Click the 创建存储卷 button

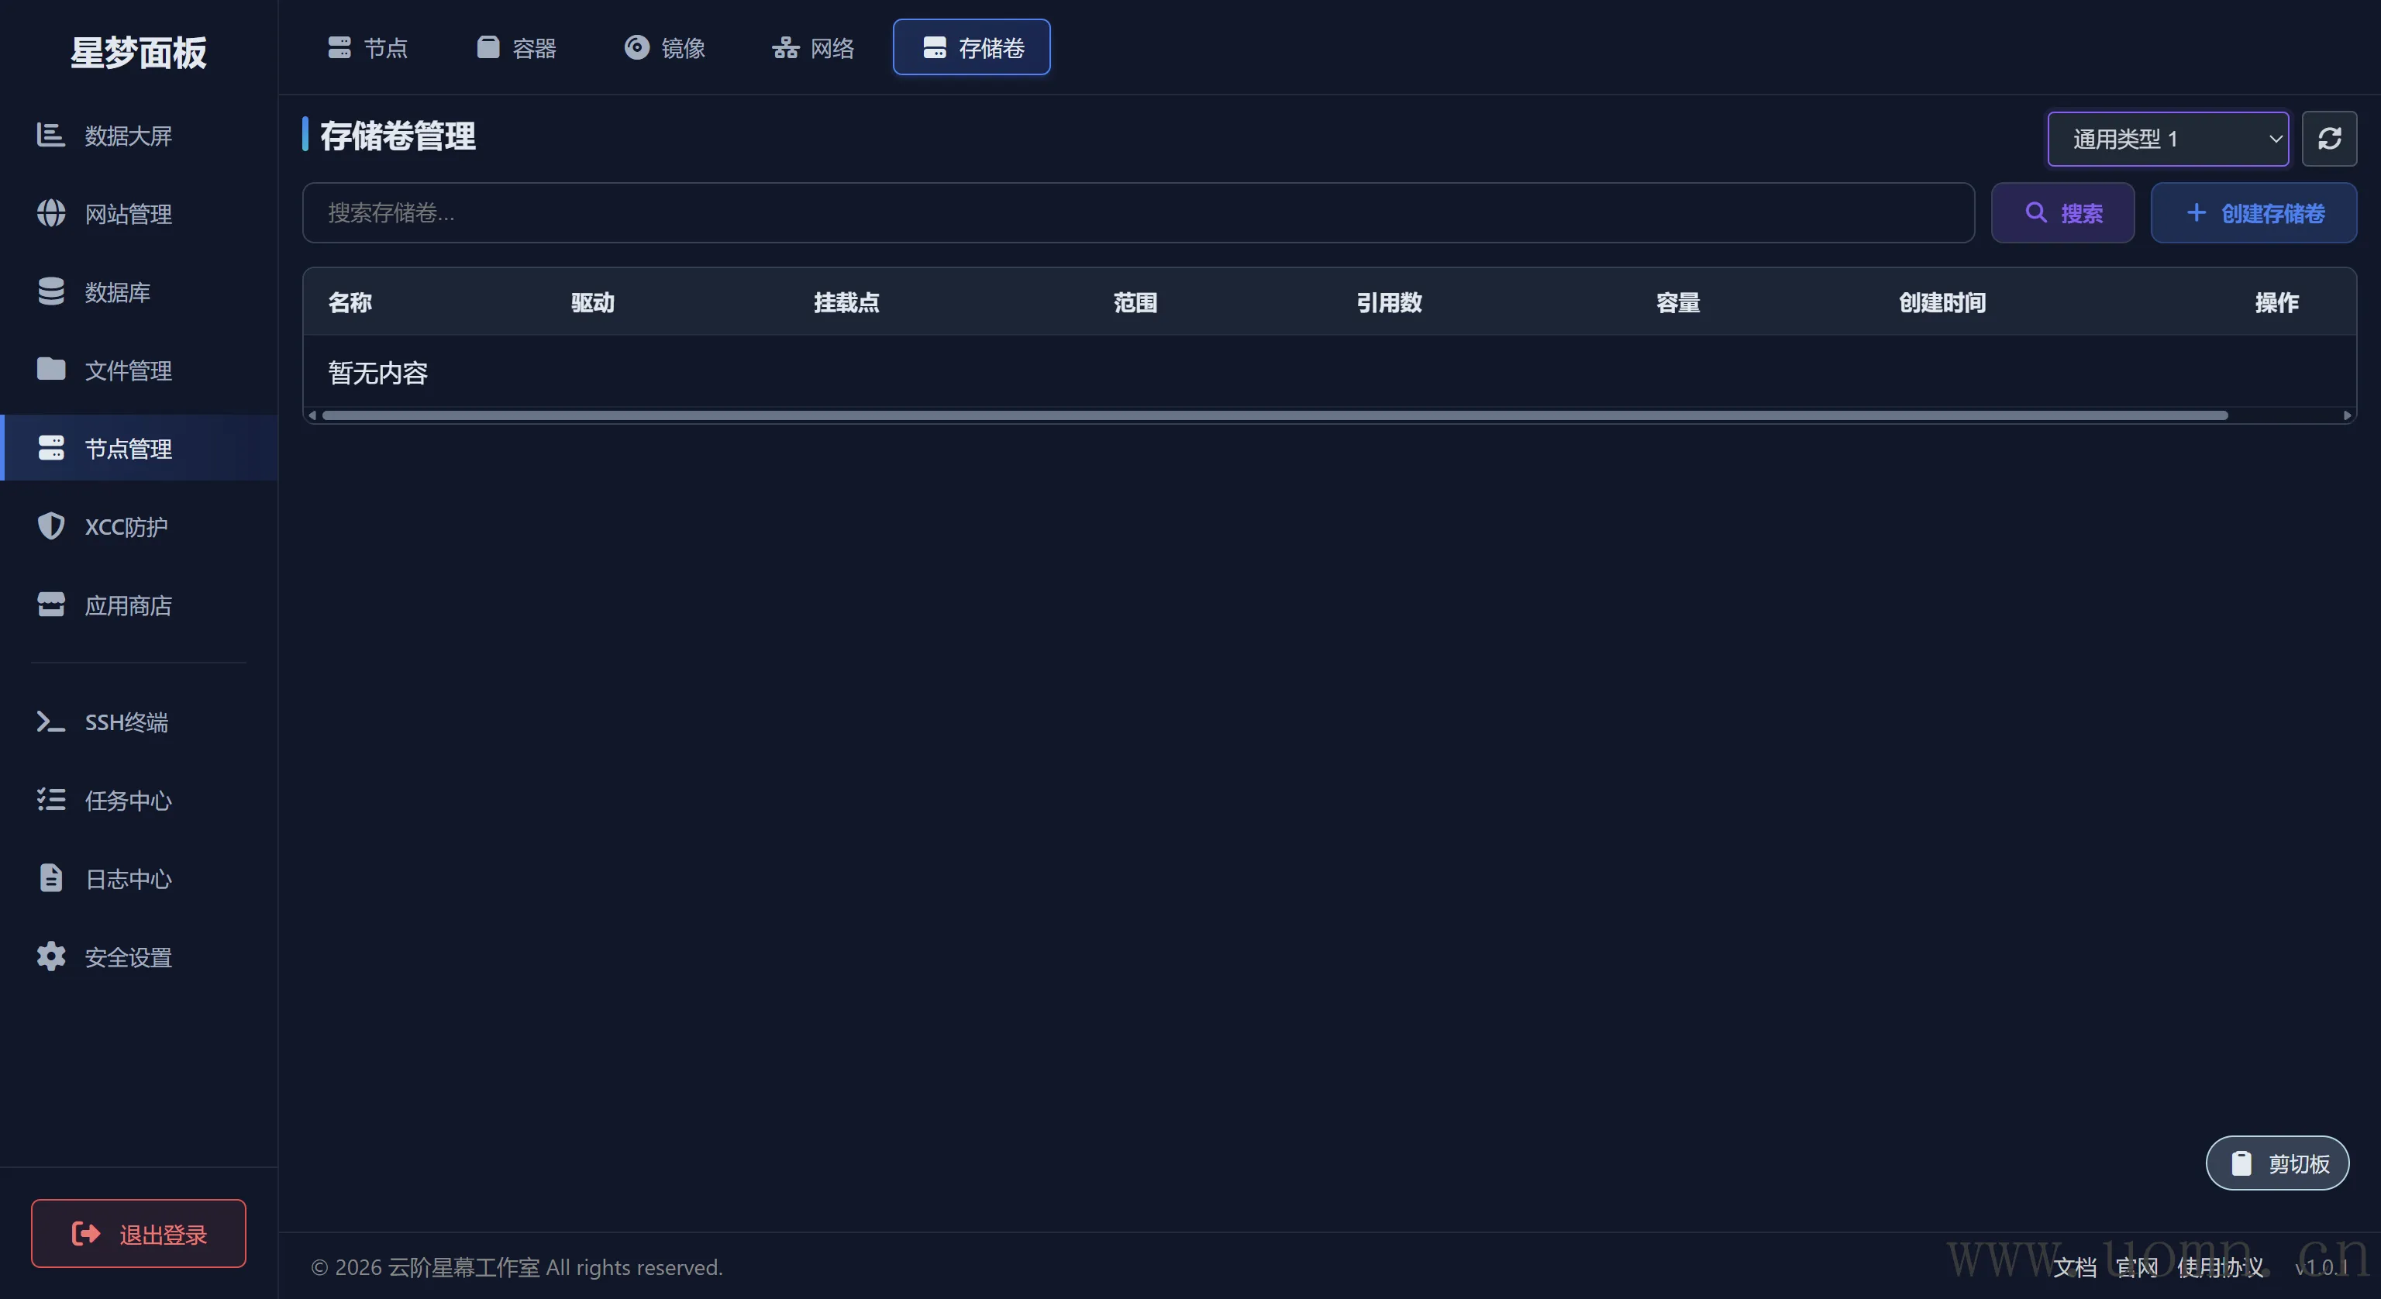pos(2253,214)
